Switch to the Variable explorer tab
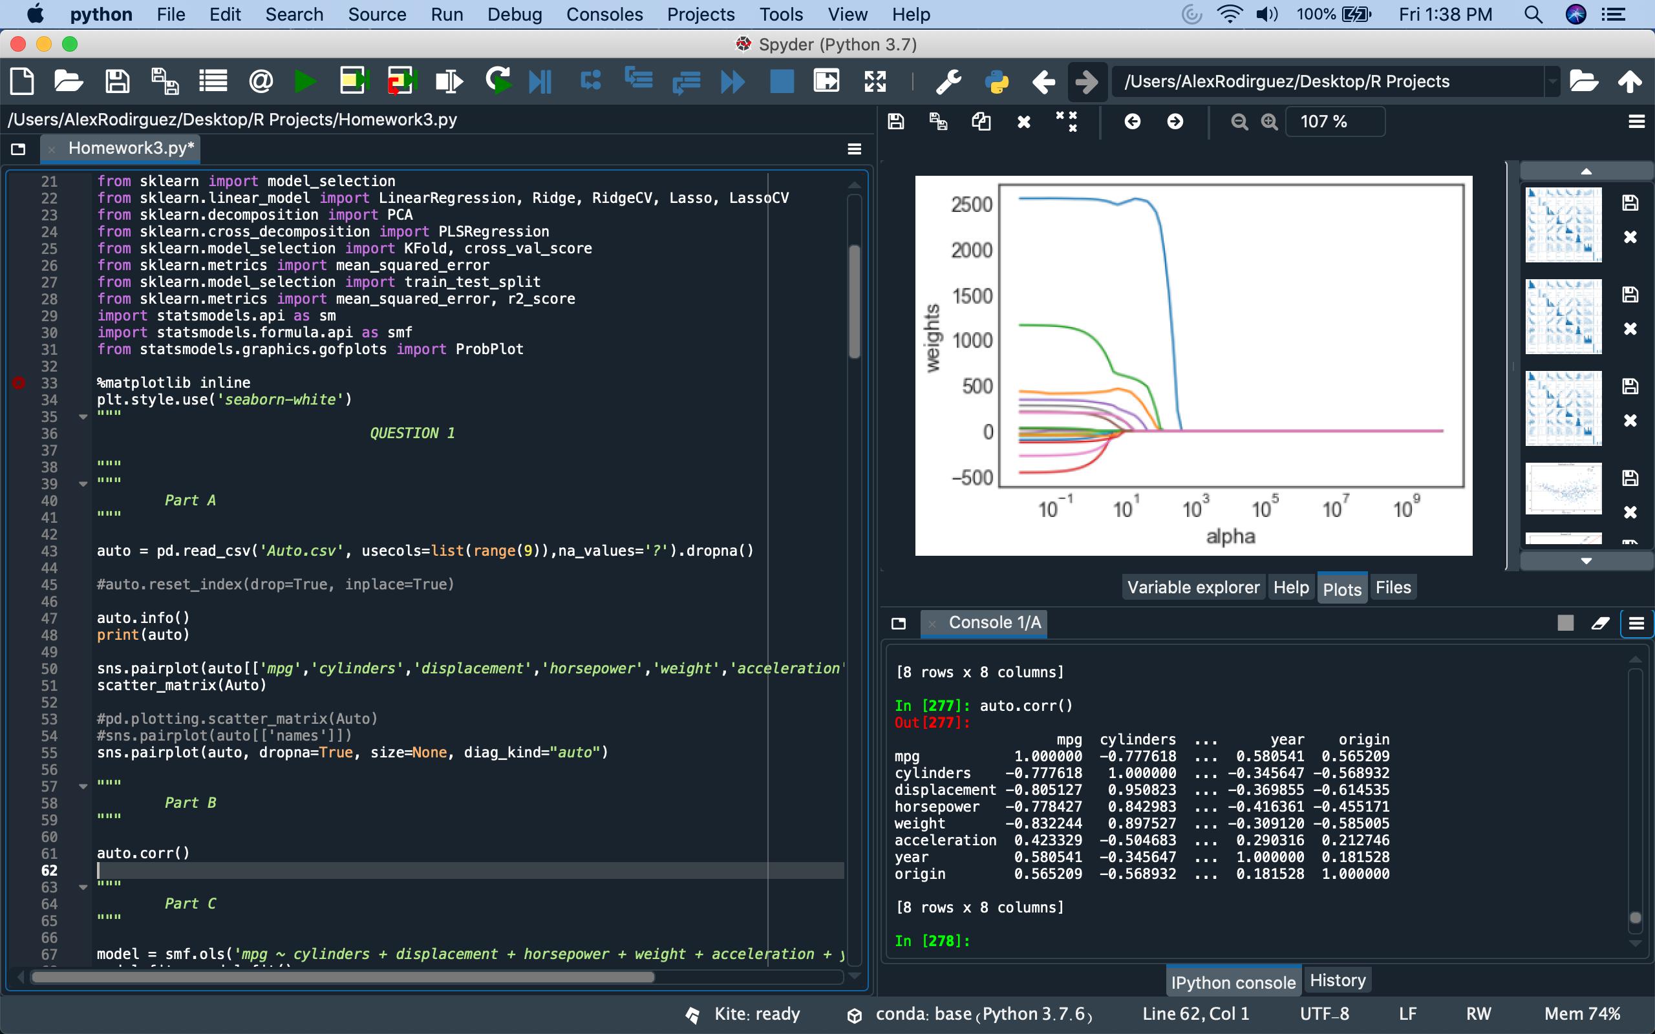The height and width of the screenshot is (1034, 1655). [x=1193, y=587]
